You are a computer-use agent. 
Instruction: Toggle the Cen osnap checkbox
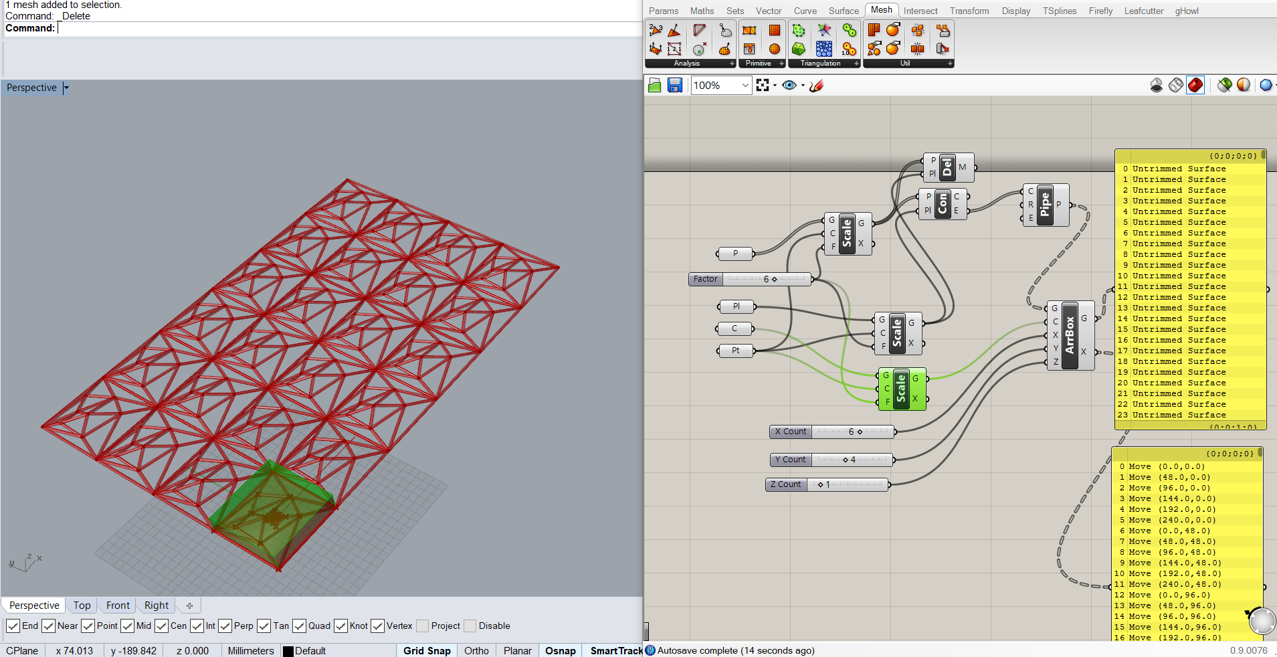(x=161, y=626)
